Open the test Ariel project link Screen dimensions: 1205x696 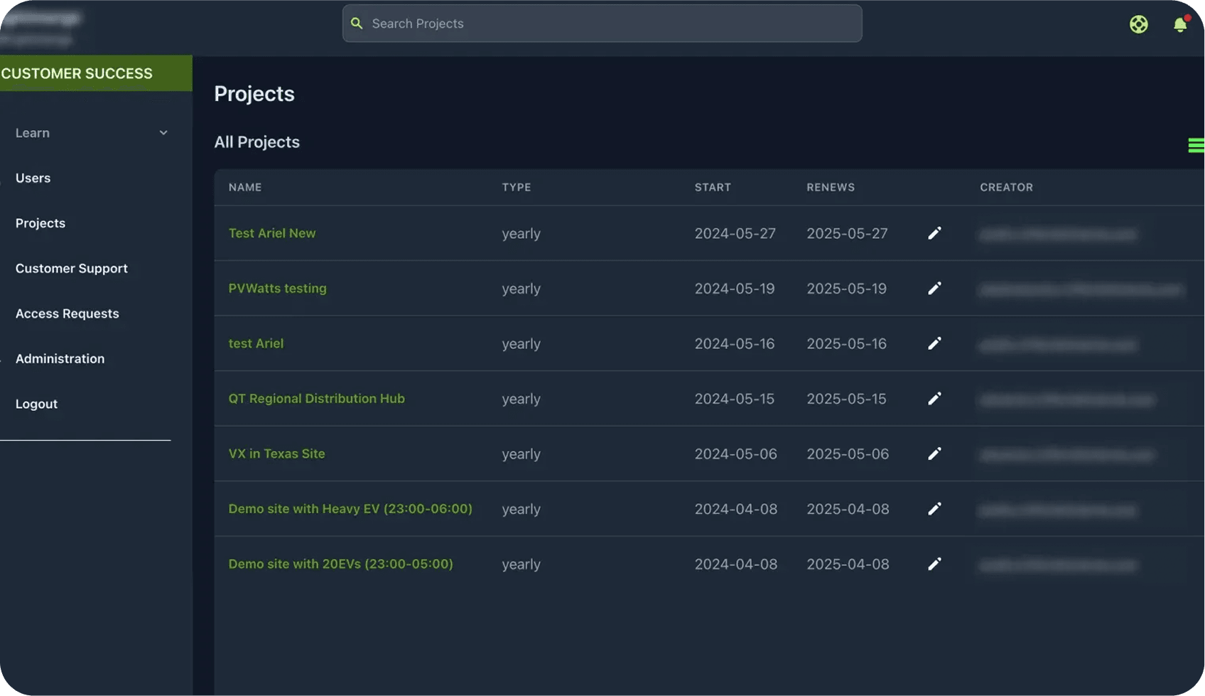(x=256, y=343)
